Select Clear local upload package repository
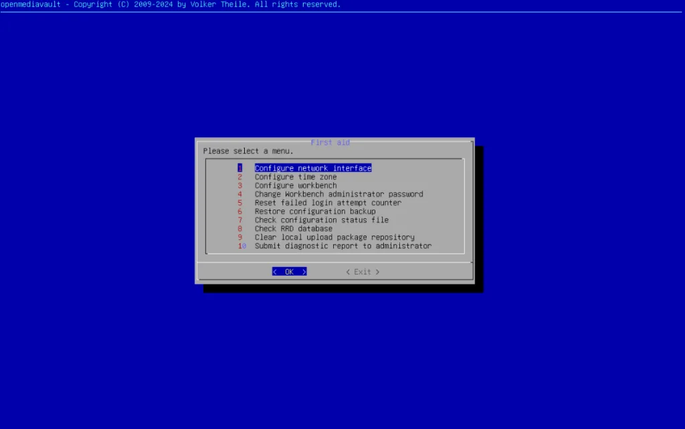 (x=334, y=238)
